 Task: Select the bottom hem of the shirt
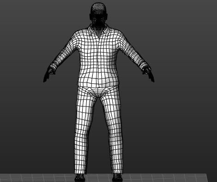pyautogui.click(x=98, y=84)
